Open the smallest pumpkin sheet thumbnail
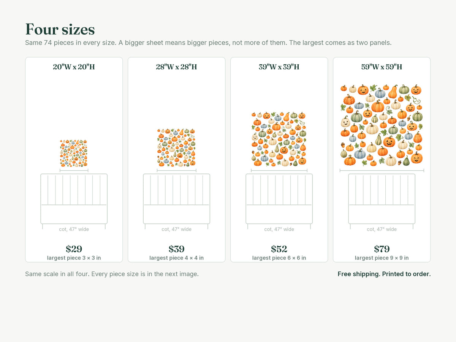This screenshot has height=342, width=456. click(74, 153)
